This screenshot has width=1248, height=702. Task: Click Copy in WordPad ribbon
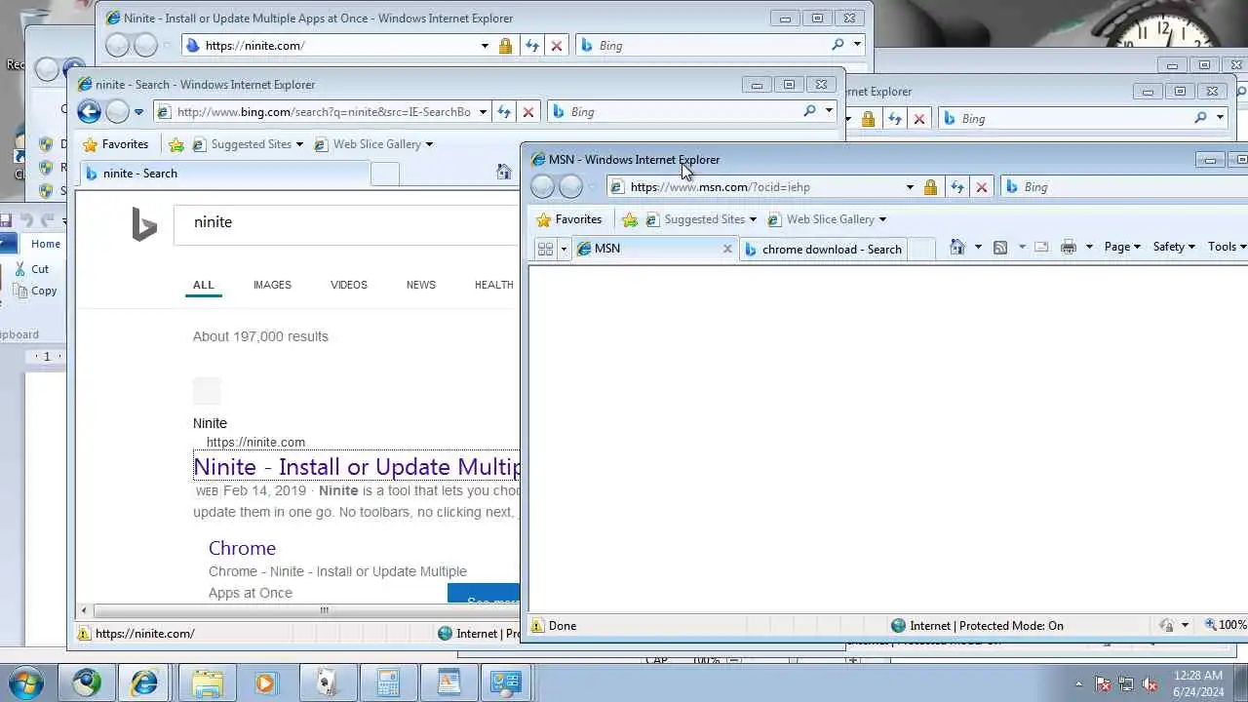click(x=34, y=291)
